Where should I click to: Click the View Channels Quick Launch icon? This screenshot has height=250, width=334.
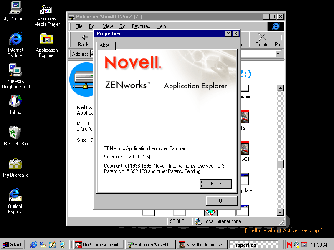[62, 245]
